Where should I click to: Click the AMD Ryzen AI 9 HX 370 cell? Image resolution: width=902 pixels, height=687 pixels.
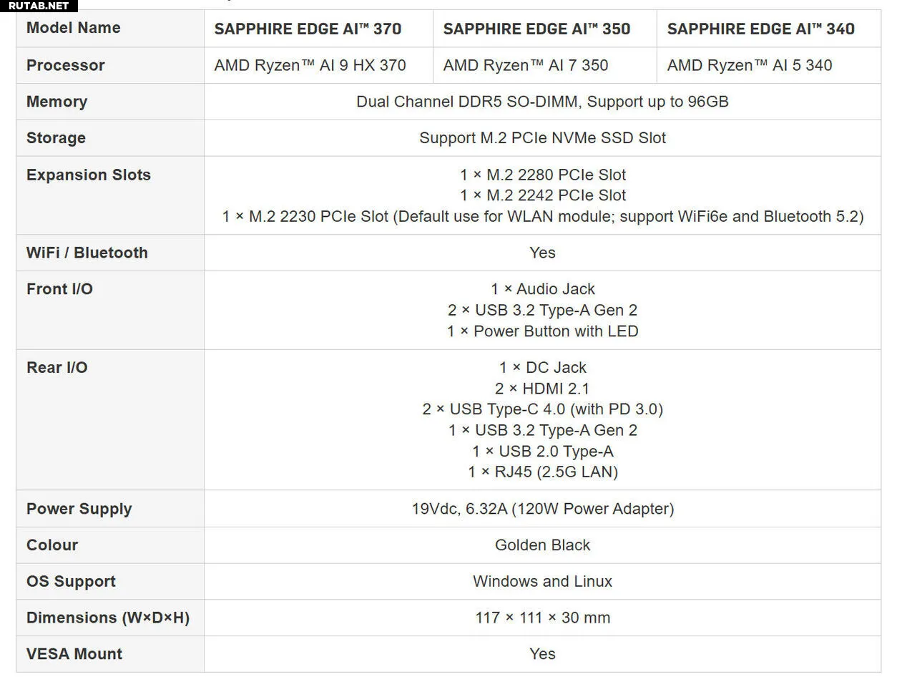point(310,66)
